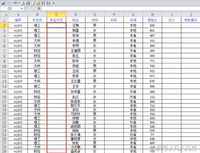Select column B header
Viewport: 200px width, 153px height.
(x=37, y=14)
